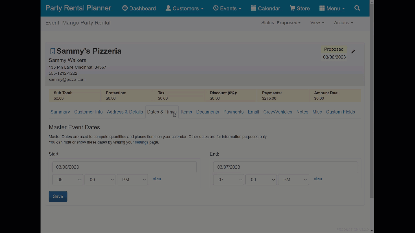Open the Actions dropdown
This screenshot has height=233, width=415.
pos(343,23)
